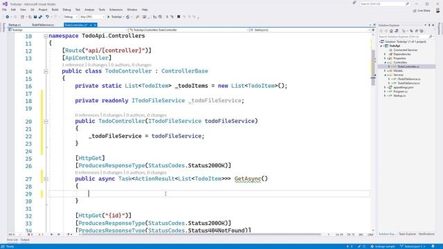Open the TodoController type navigation dropdown
The height and width of the screenshot is (249, 443).
tap(189, 30)
